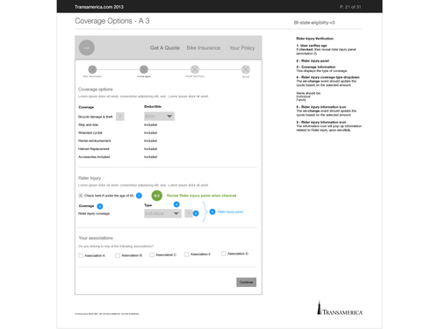439x329 pixels.
Task: Click the 'Rider Injury' section heading
Action: tap(90, 178)
